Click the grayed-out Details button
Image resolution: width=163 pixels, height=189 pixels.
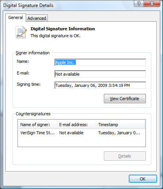click(125, 156)
